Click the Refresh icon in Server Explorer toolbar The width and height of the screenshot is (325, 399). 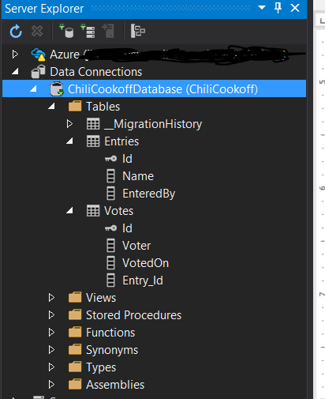pos(16,32)
